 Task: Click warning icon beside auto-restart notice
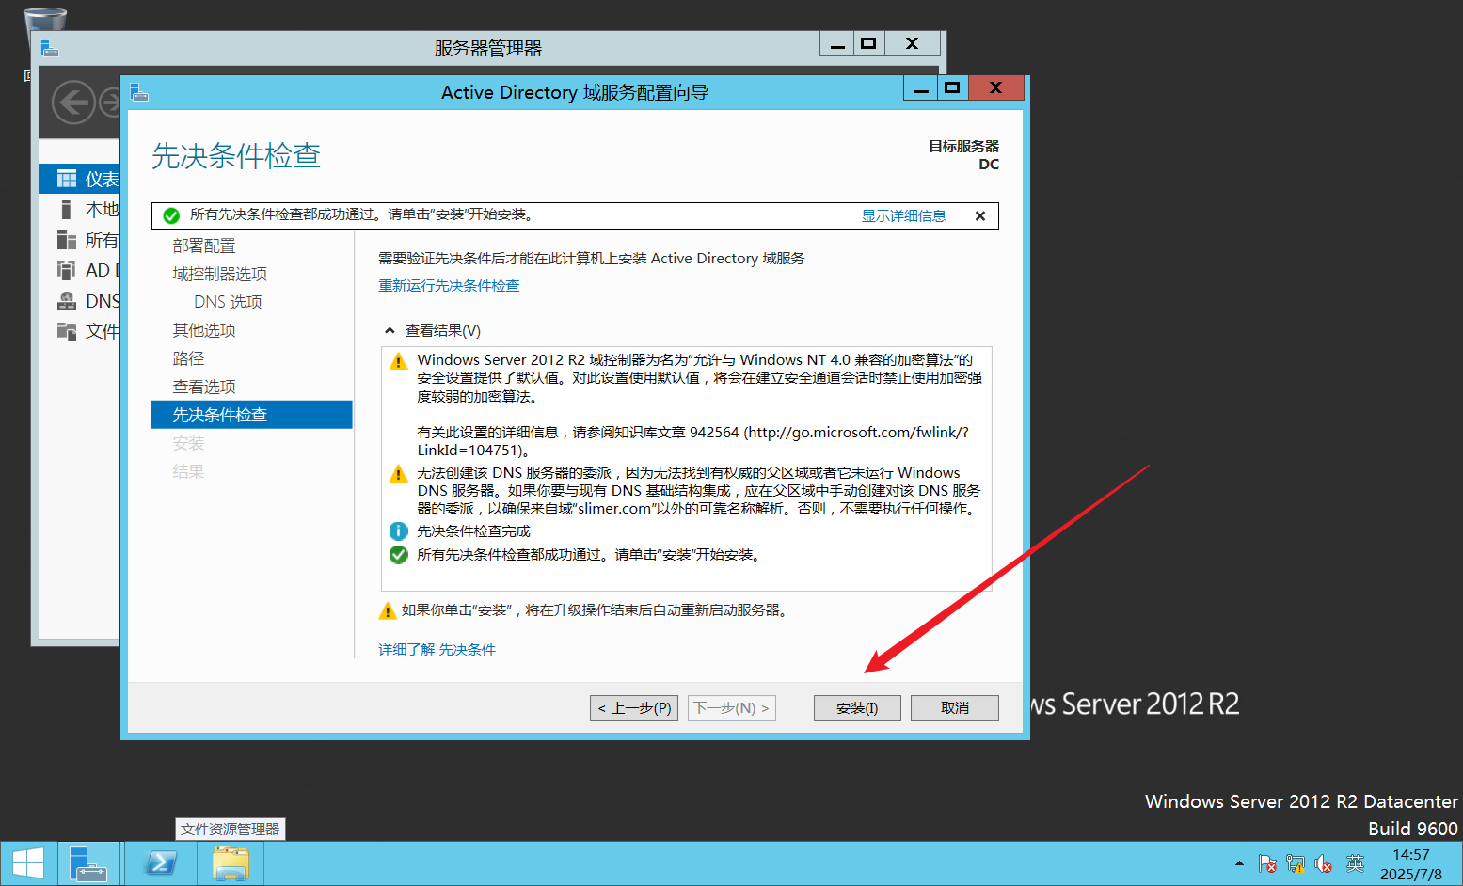click(387, 611)
